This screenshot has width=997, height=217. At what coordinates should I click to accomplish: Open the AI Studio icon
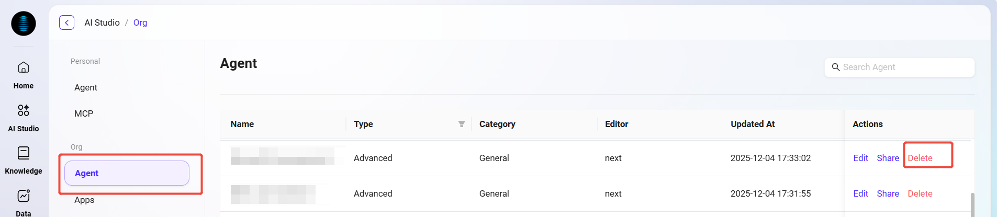pyautogui.click(x=24, y=110)
